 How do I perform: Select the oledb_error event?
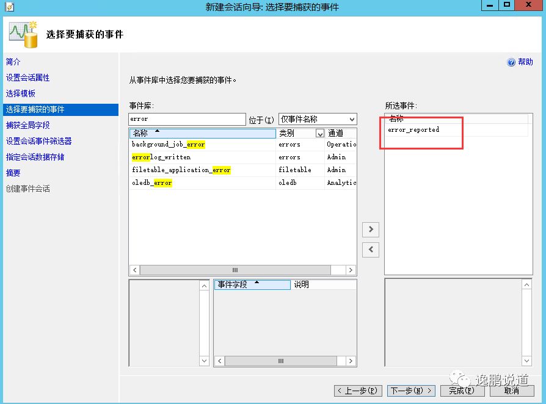coord(152,182)
